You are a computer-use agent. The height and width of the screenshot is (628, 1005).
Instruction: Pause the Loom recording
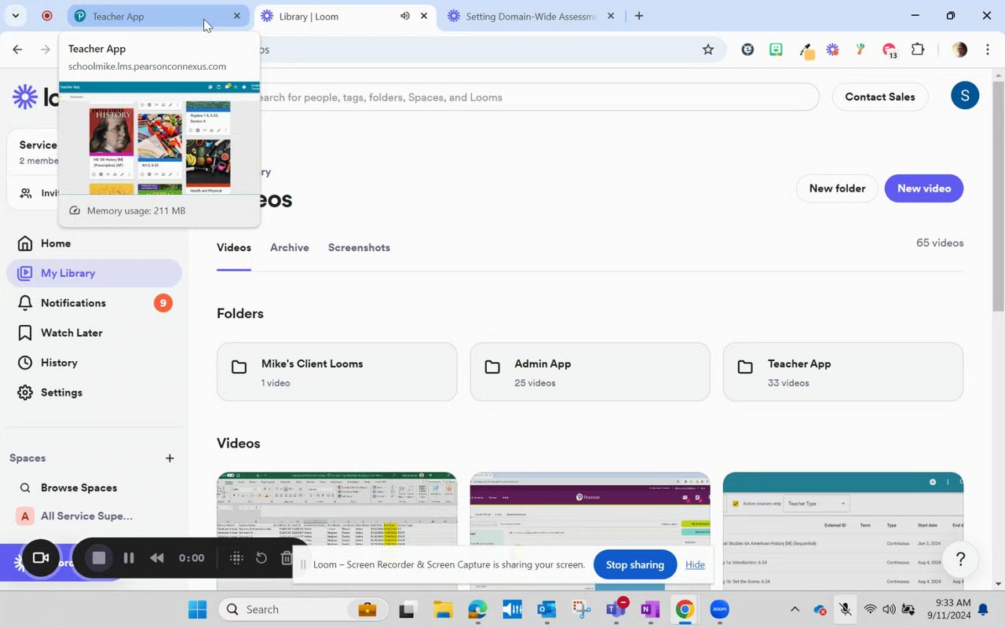129,558
